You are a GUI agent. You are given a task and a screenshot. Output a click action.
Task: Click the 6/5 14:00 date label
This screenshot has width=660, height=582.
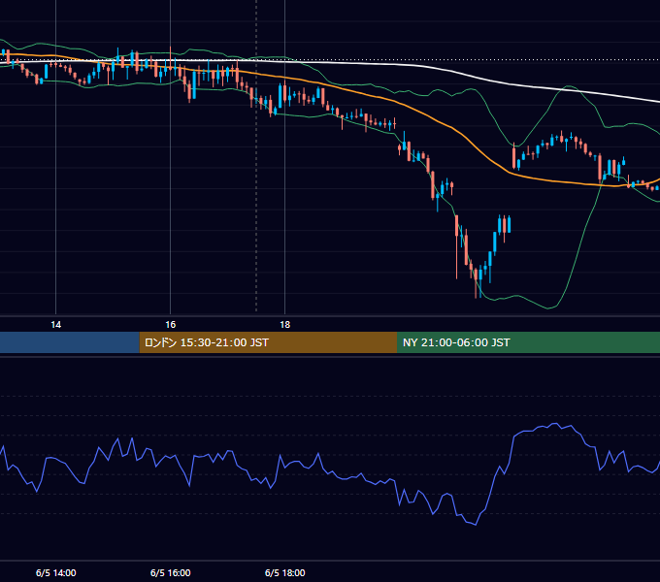(x=56, y=572)
